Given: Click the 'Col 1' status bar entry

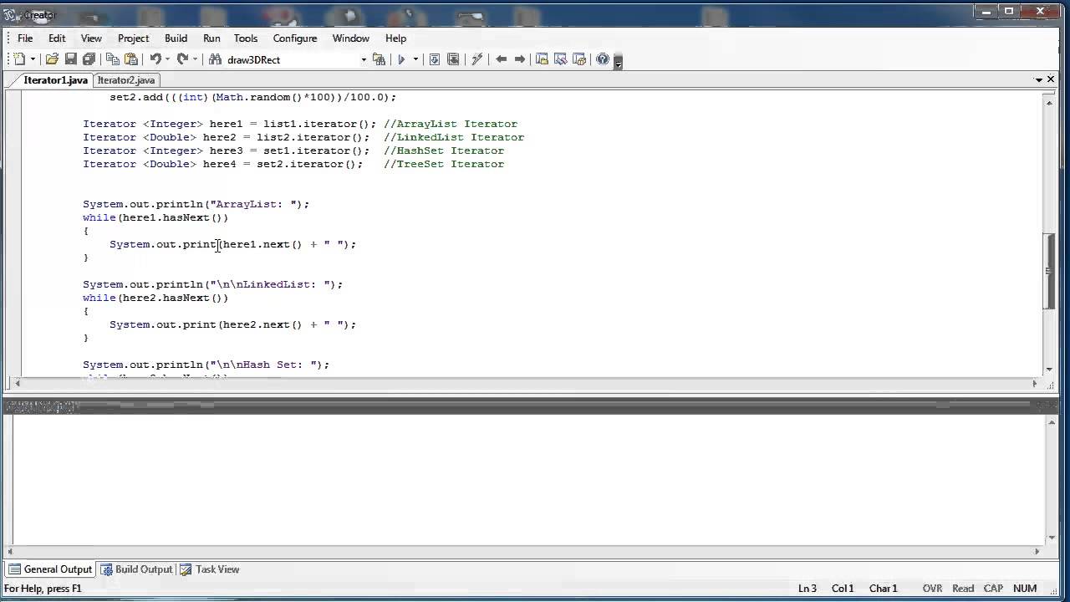Looking at the screenshot, I should (x=843, y=589).
